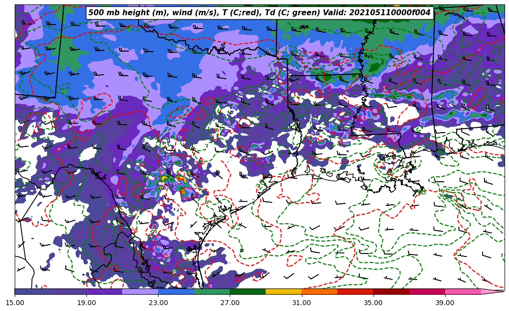Click the 27.00 colorbar tick label
The height and width of the screenshot is (311, 509).
[x=230, y=303]
